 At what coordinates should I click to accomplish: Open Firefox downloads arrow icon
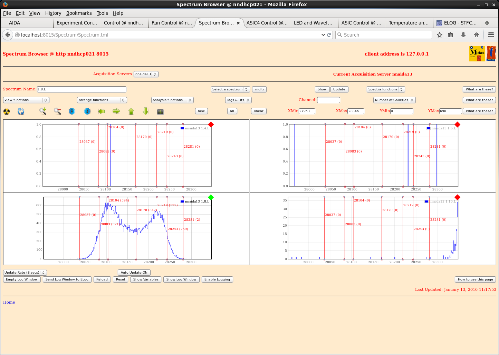(463, 35)
